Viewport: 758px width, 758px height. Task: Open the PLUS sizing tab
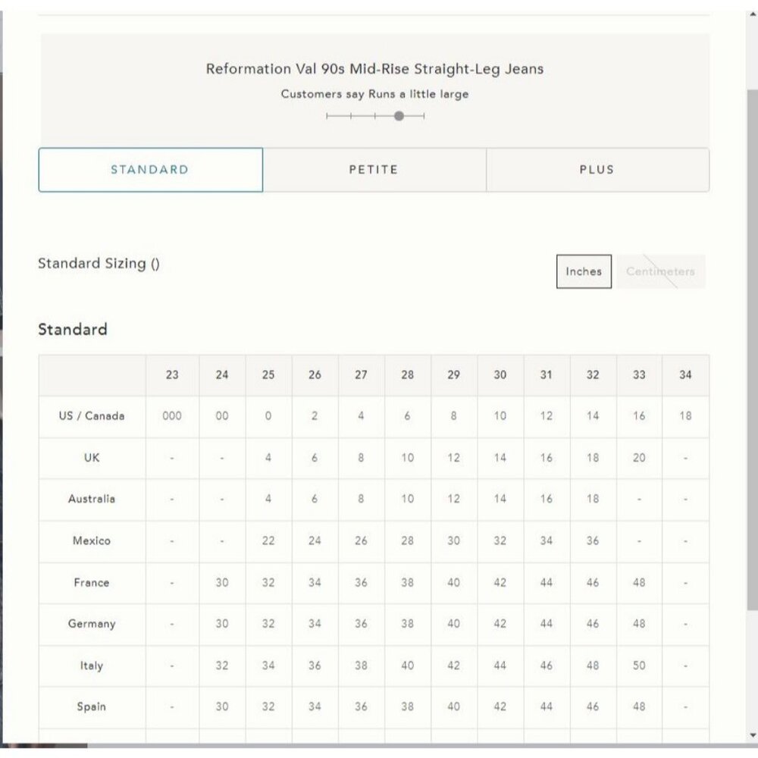(597, 170)
